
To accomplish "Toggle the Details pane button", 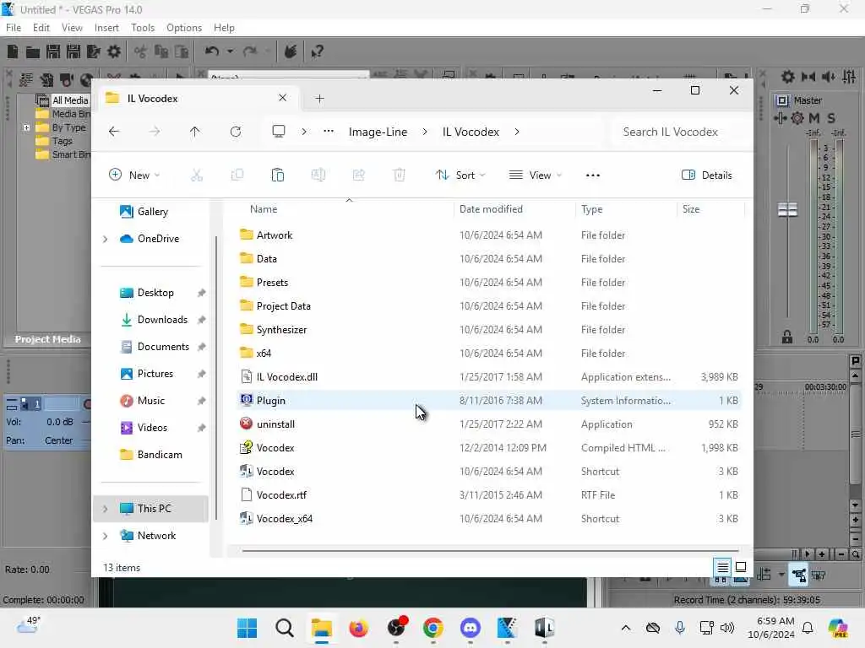I will pos(707,175).
